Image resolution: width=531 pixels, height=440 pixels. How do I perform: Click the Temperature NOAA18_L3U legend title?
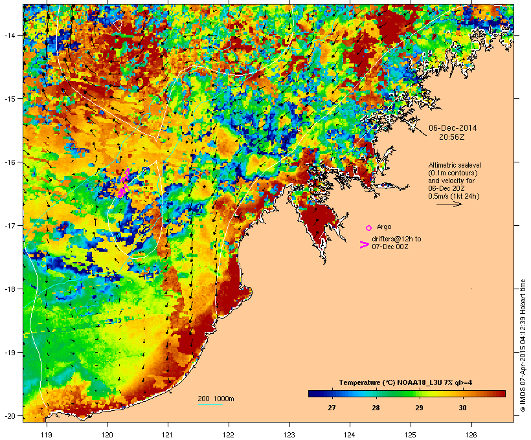click(406, 383)
